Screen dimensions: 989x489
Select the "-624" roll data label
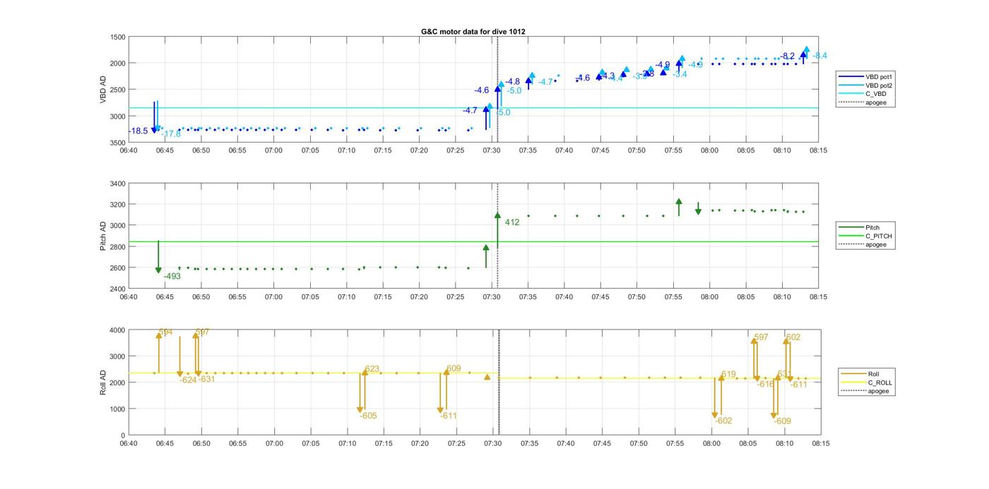point(188,380)
